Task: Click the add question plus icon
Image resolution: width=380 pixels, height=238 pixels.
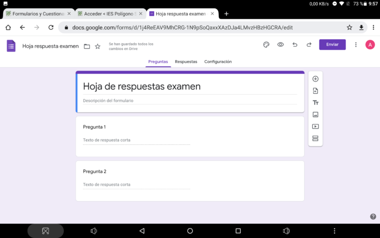Action: click(315, 79)
